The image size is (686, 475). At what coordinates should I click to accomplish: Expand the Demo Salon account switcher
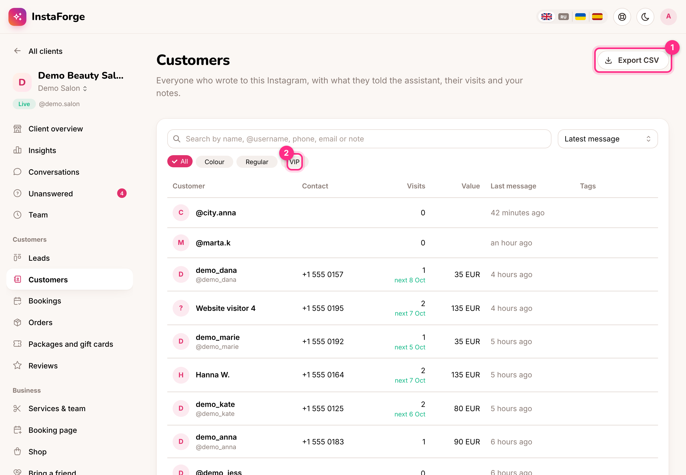pos(63,88)
